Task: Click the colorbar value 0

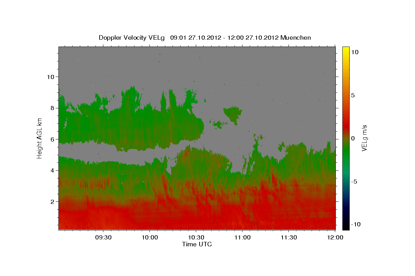Action: [x=353, y=138]
